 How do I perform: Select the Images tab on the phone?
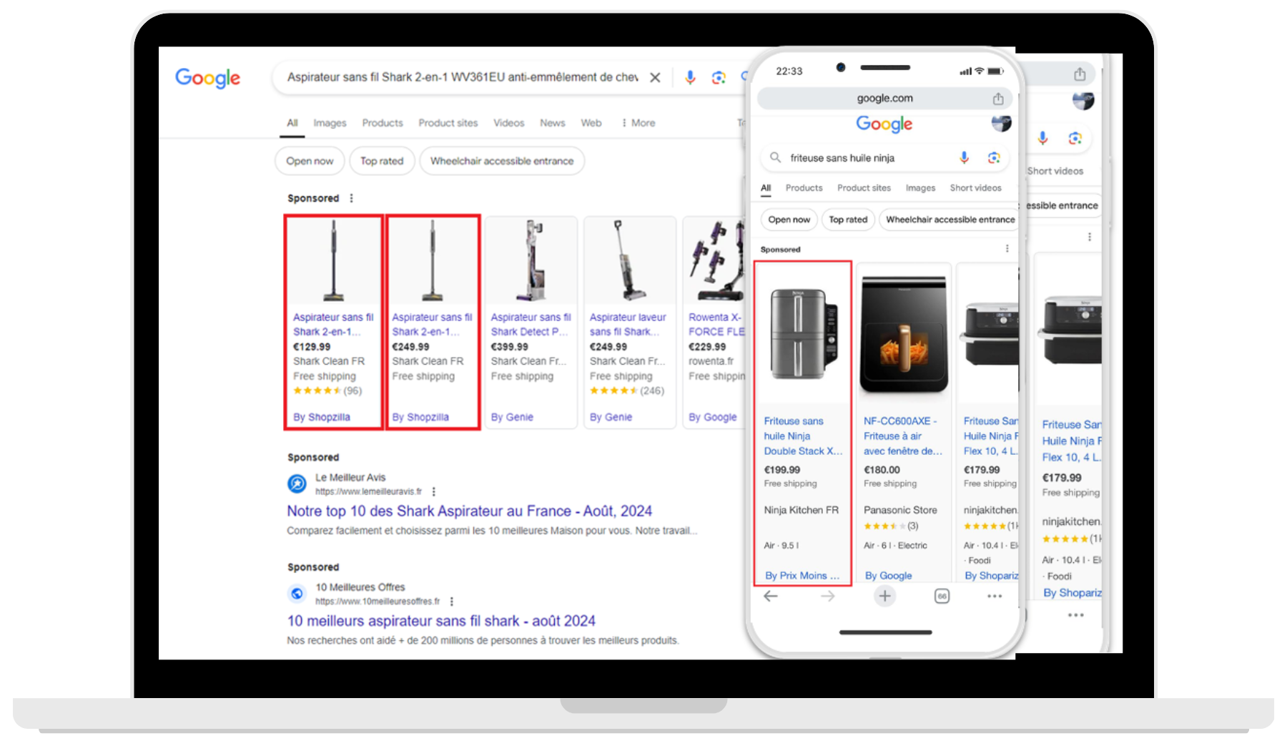click(920, 188)
